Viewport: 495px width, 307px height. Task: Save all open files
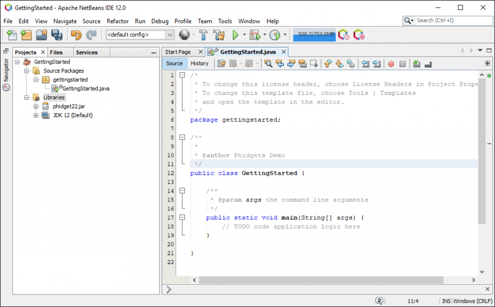[x=57, y=35]
